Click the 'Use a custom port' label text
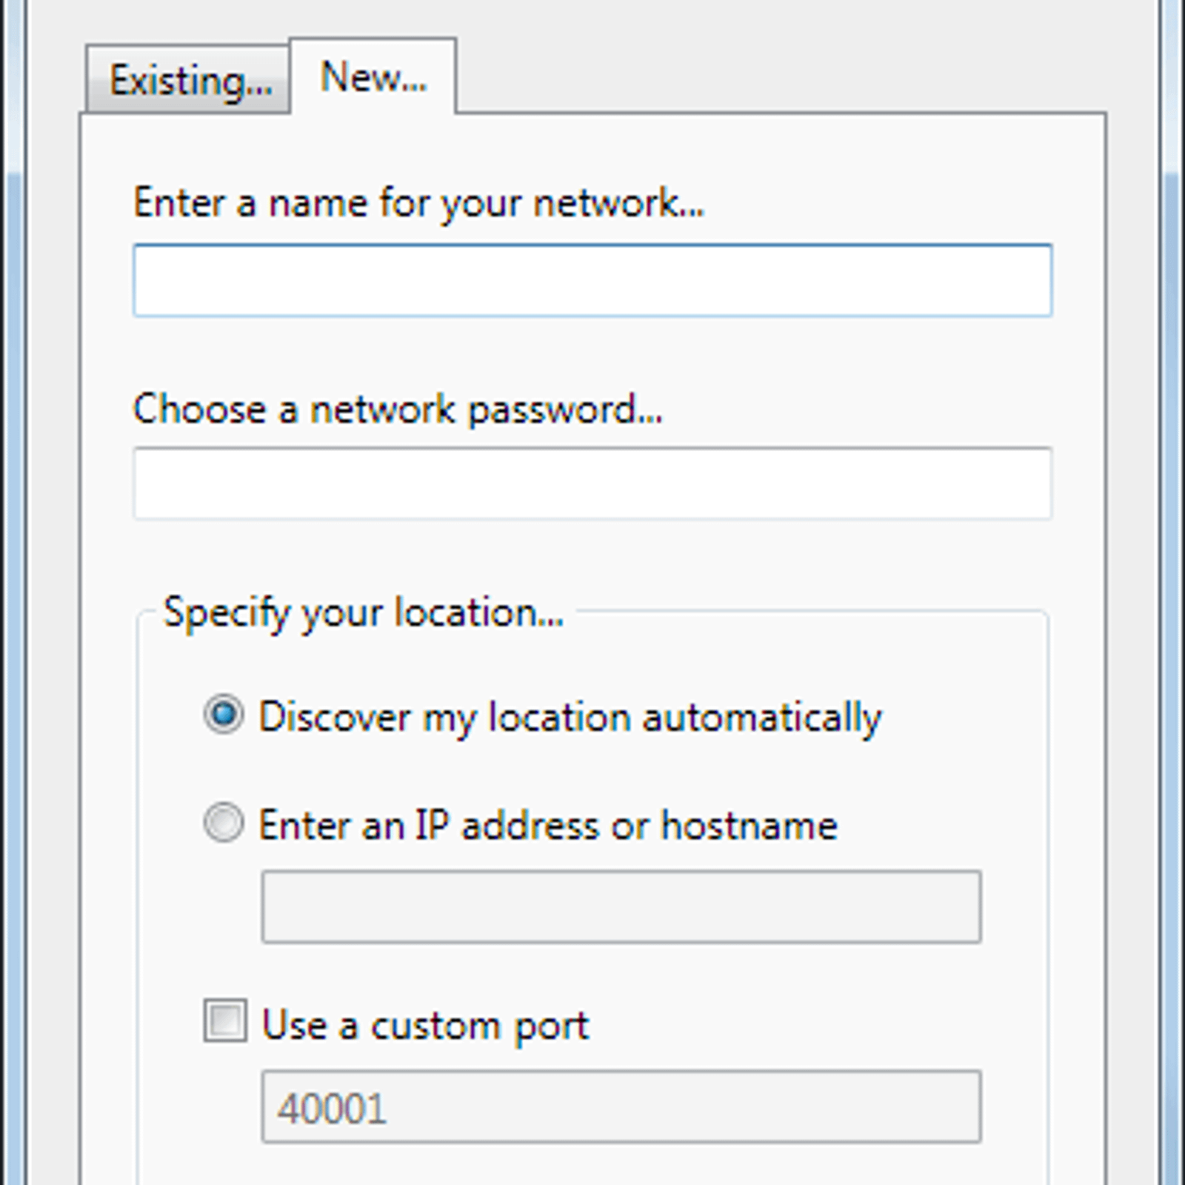The image size is (1185, 1185). pyautogui.click(x=425, y=1026)
